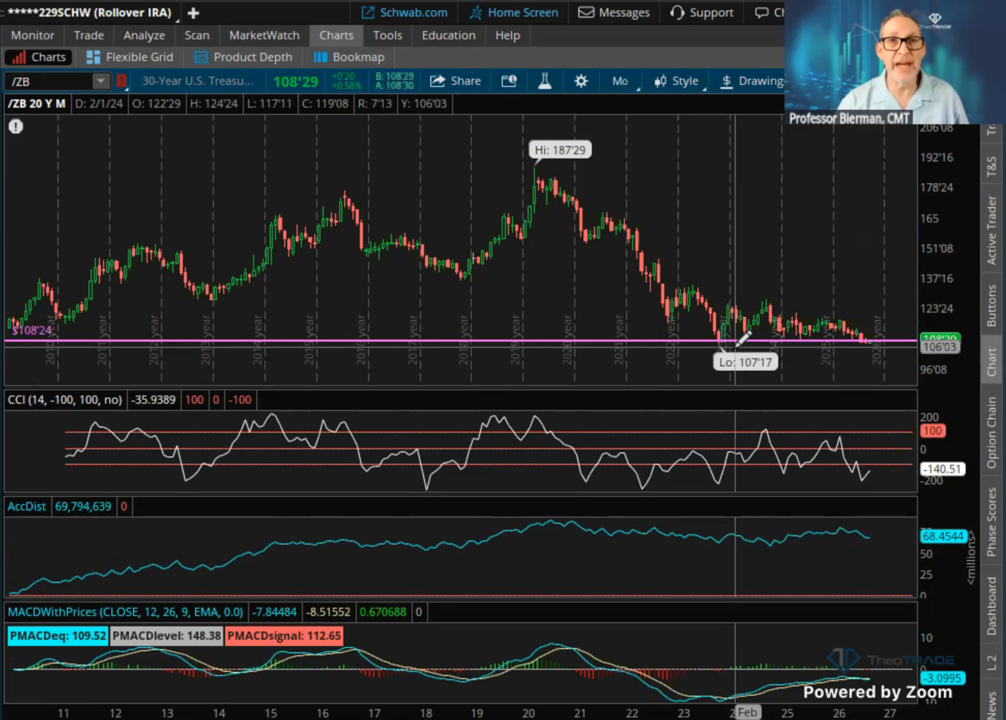
Task: Open the calendar clock icon beside Share
Action: (509, 81)
